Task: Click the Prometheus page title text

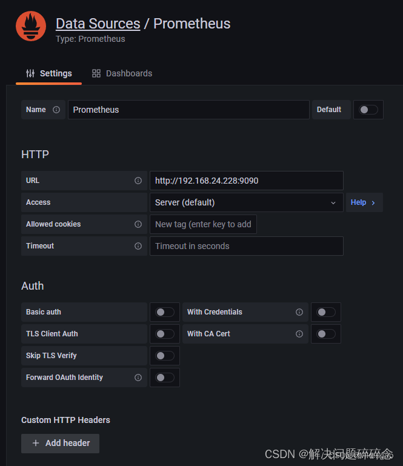Action: pos(192,24)
